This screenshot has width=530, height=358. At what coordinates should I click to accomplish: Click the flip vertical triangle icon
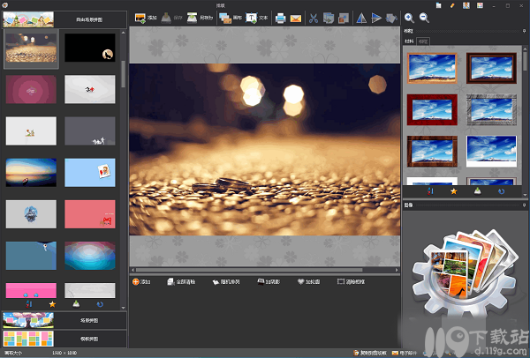coord(376,19)
